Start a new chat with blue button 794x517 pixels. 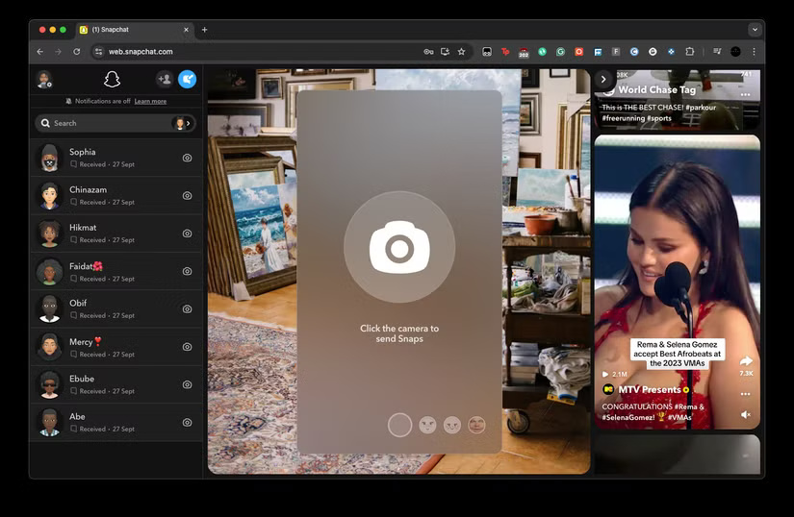187,80
